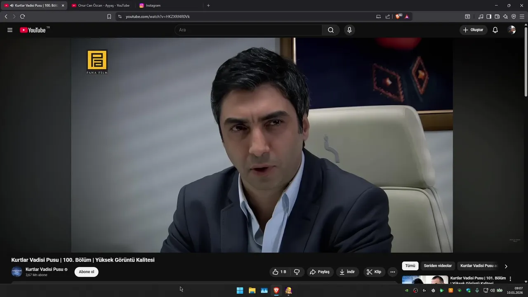Select the Kurtlar Vadisi Pusu filter chip
This screenshot has height=297, width=528.
pyautogui.click(x=479, y=266)
